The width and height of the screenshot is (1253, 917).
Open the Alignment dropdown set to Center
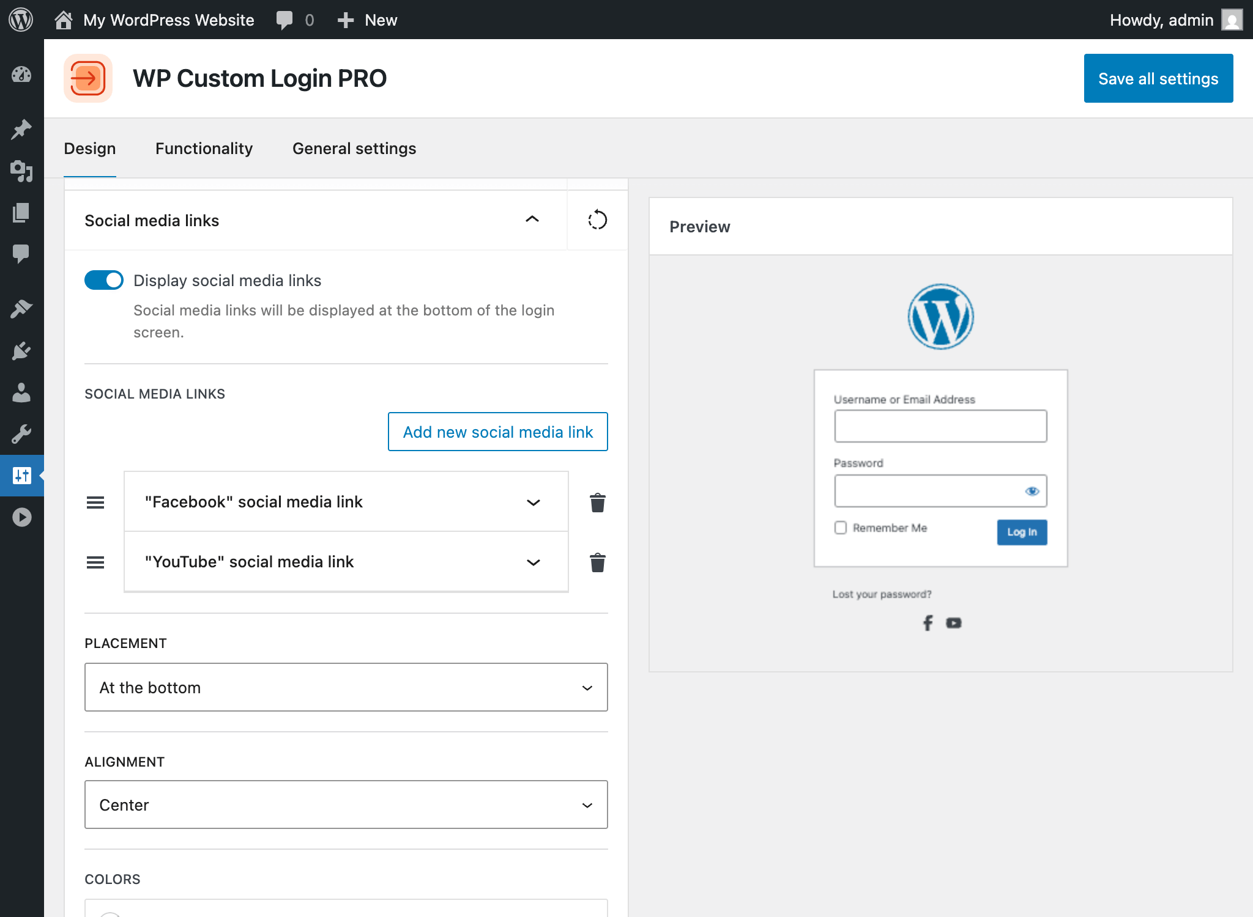tap(346, 805)
